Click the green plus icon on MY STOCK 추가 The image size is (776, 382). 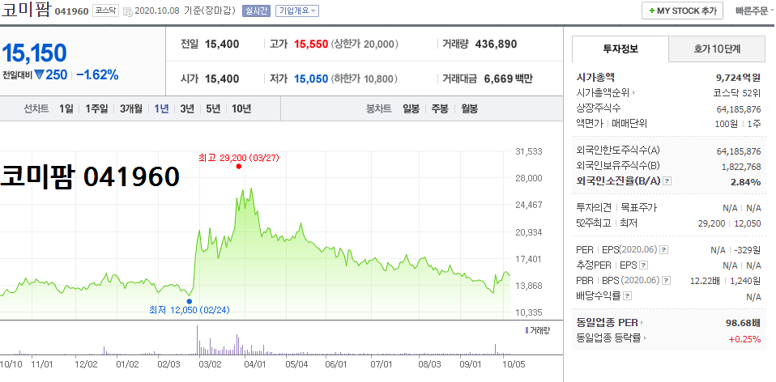(652, 11)
